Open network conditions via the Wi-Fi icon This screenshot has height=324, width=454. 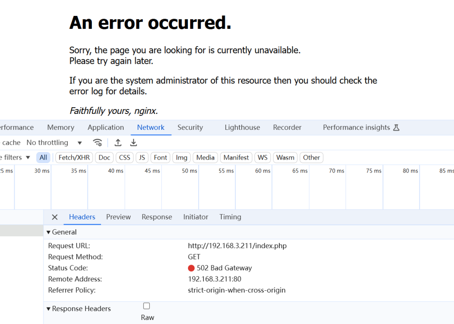point(98,142)
